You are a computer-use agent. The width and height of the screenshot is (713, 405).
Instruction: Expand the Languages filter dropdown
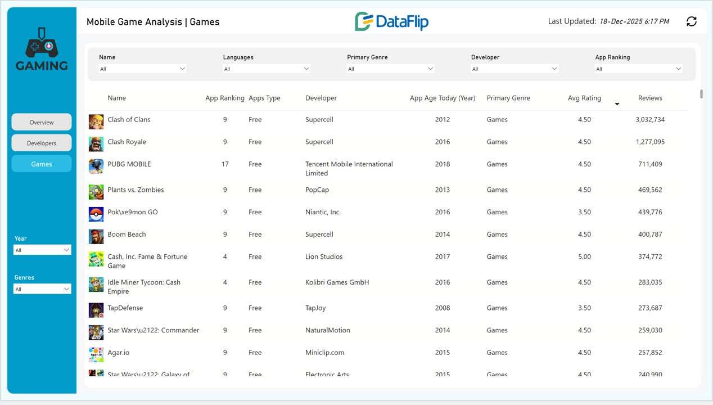pos(267,69)
